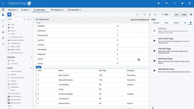Select the Athletes row in categories table
Screen dimensions: 194x109
(x=92, y=45)
